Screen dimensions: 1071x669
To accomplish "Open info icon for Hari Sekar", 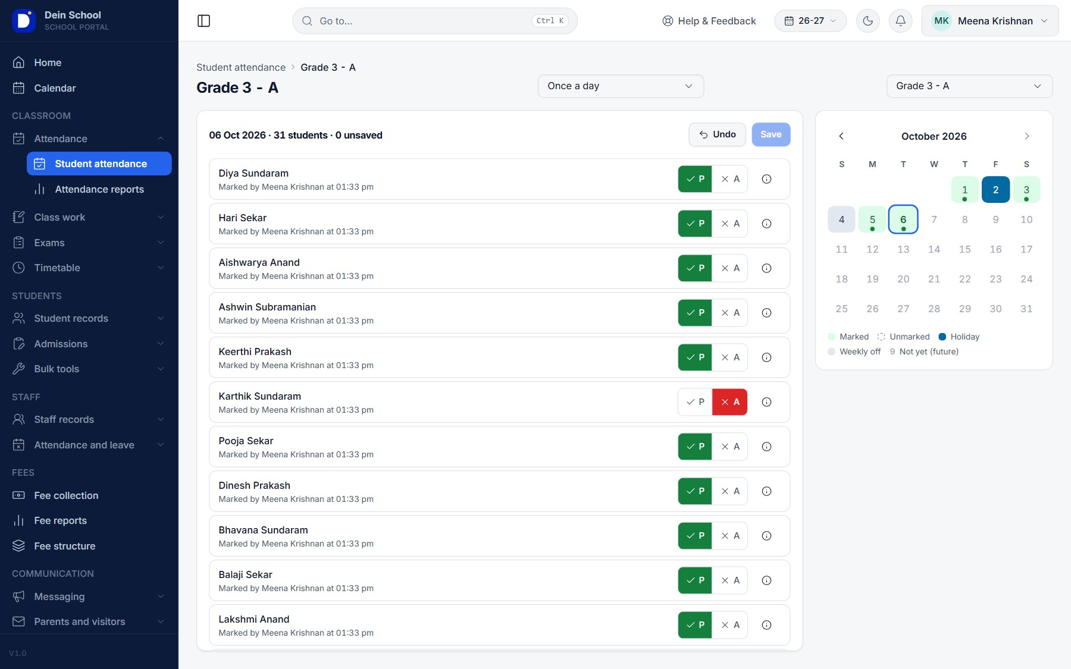I will [767, 224].
